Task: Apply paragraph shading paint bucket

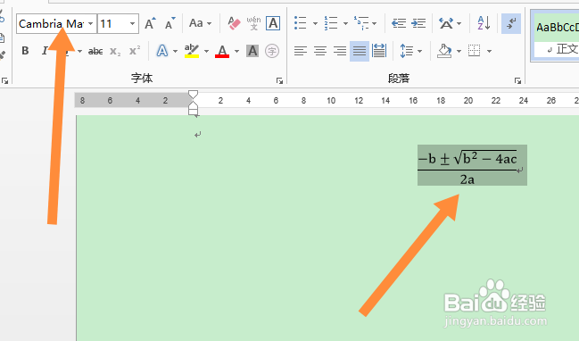Action: coord(444,51)
